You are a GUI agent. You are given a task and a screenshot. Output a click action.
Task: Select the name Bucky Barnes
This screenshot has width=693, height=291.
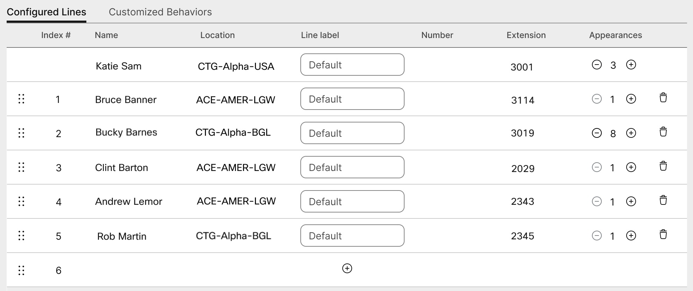click(x=126, y=133)
